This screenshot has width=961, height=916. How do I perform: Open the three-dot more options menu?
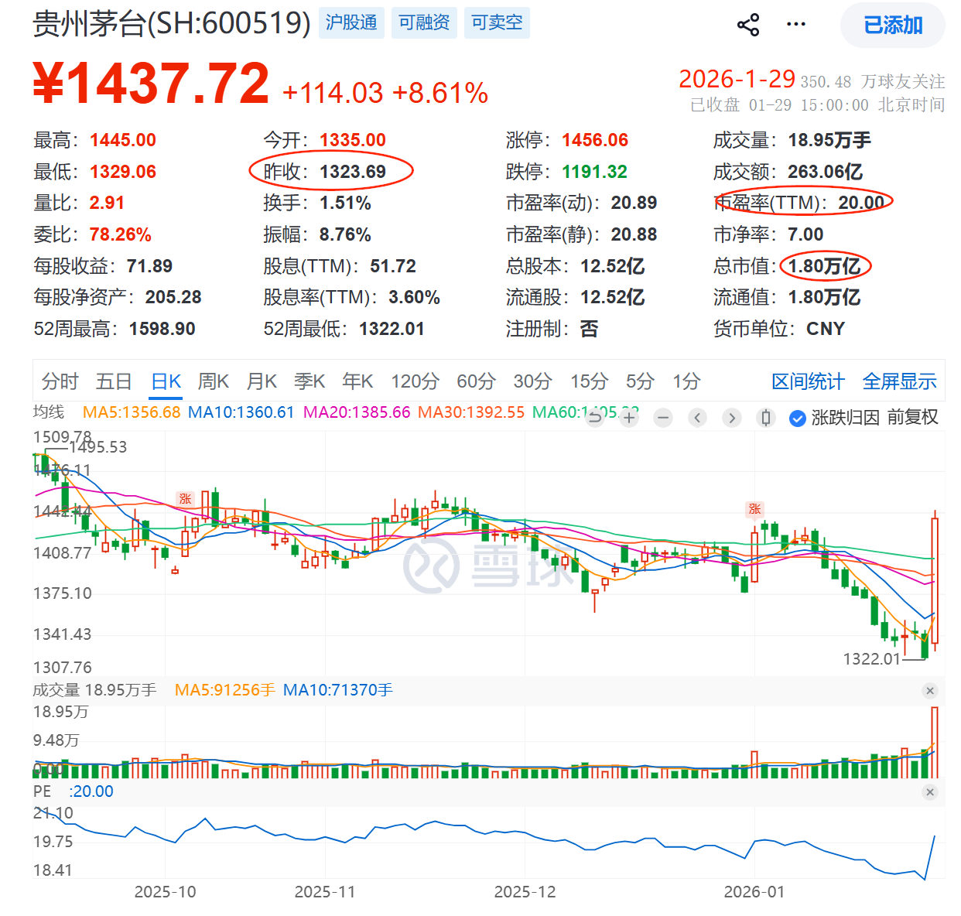[796, 25]
